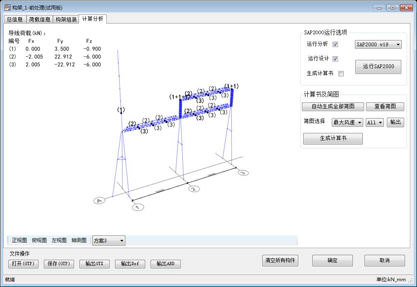This screenshot has height=287, width=417.
Task: Click the 运行SAP2000 button
Action: click(378, 66)
